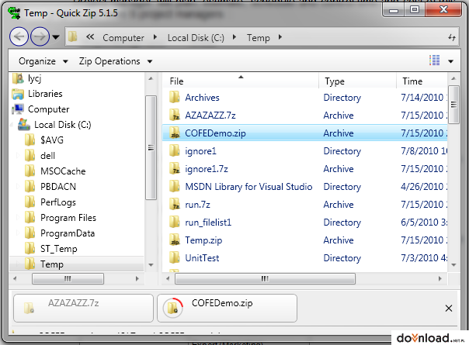Image resolution: width=469 pixels, height=345 pixels.
Task: Click the file list scroll right arrow
Action: (440, 278)
